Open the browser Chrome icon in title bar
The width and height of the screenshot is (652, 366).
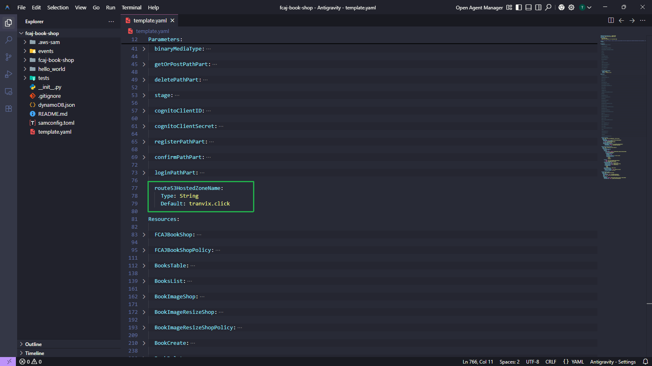(562, 7)
